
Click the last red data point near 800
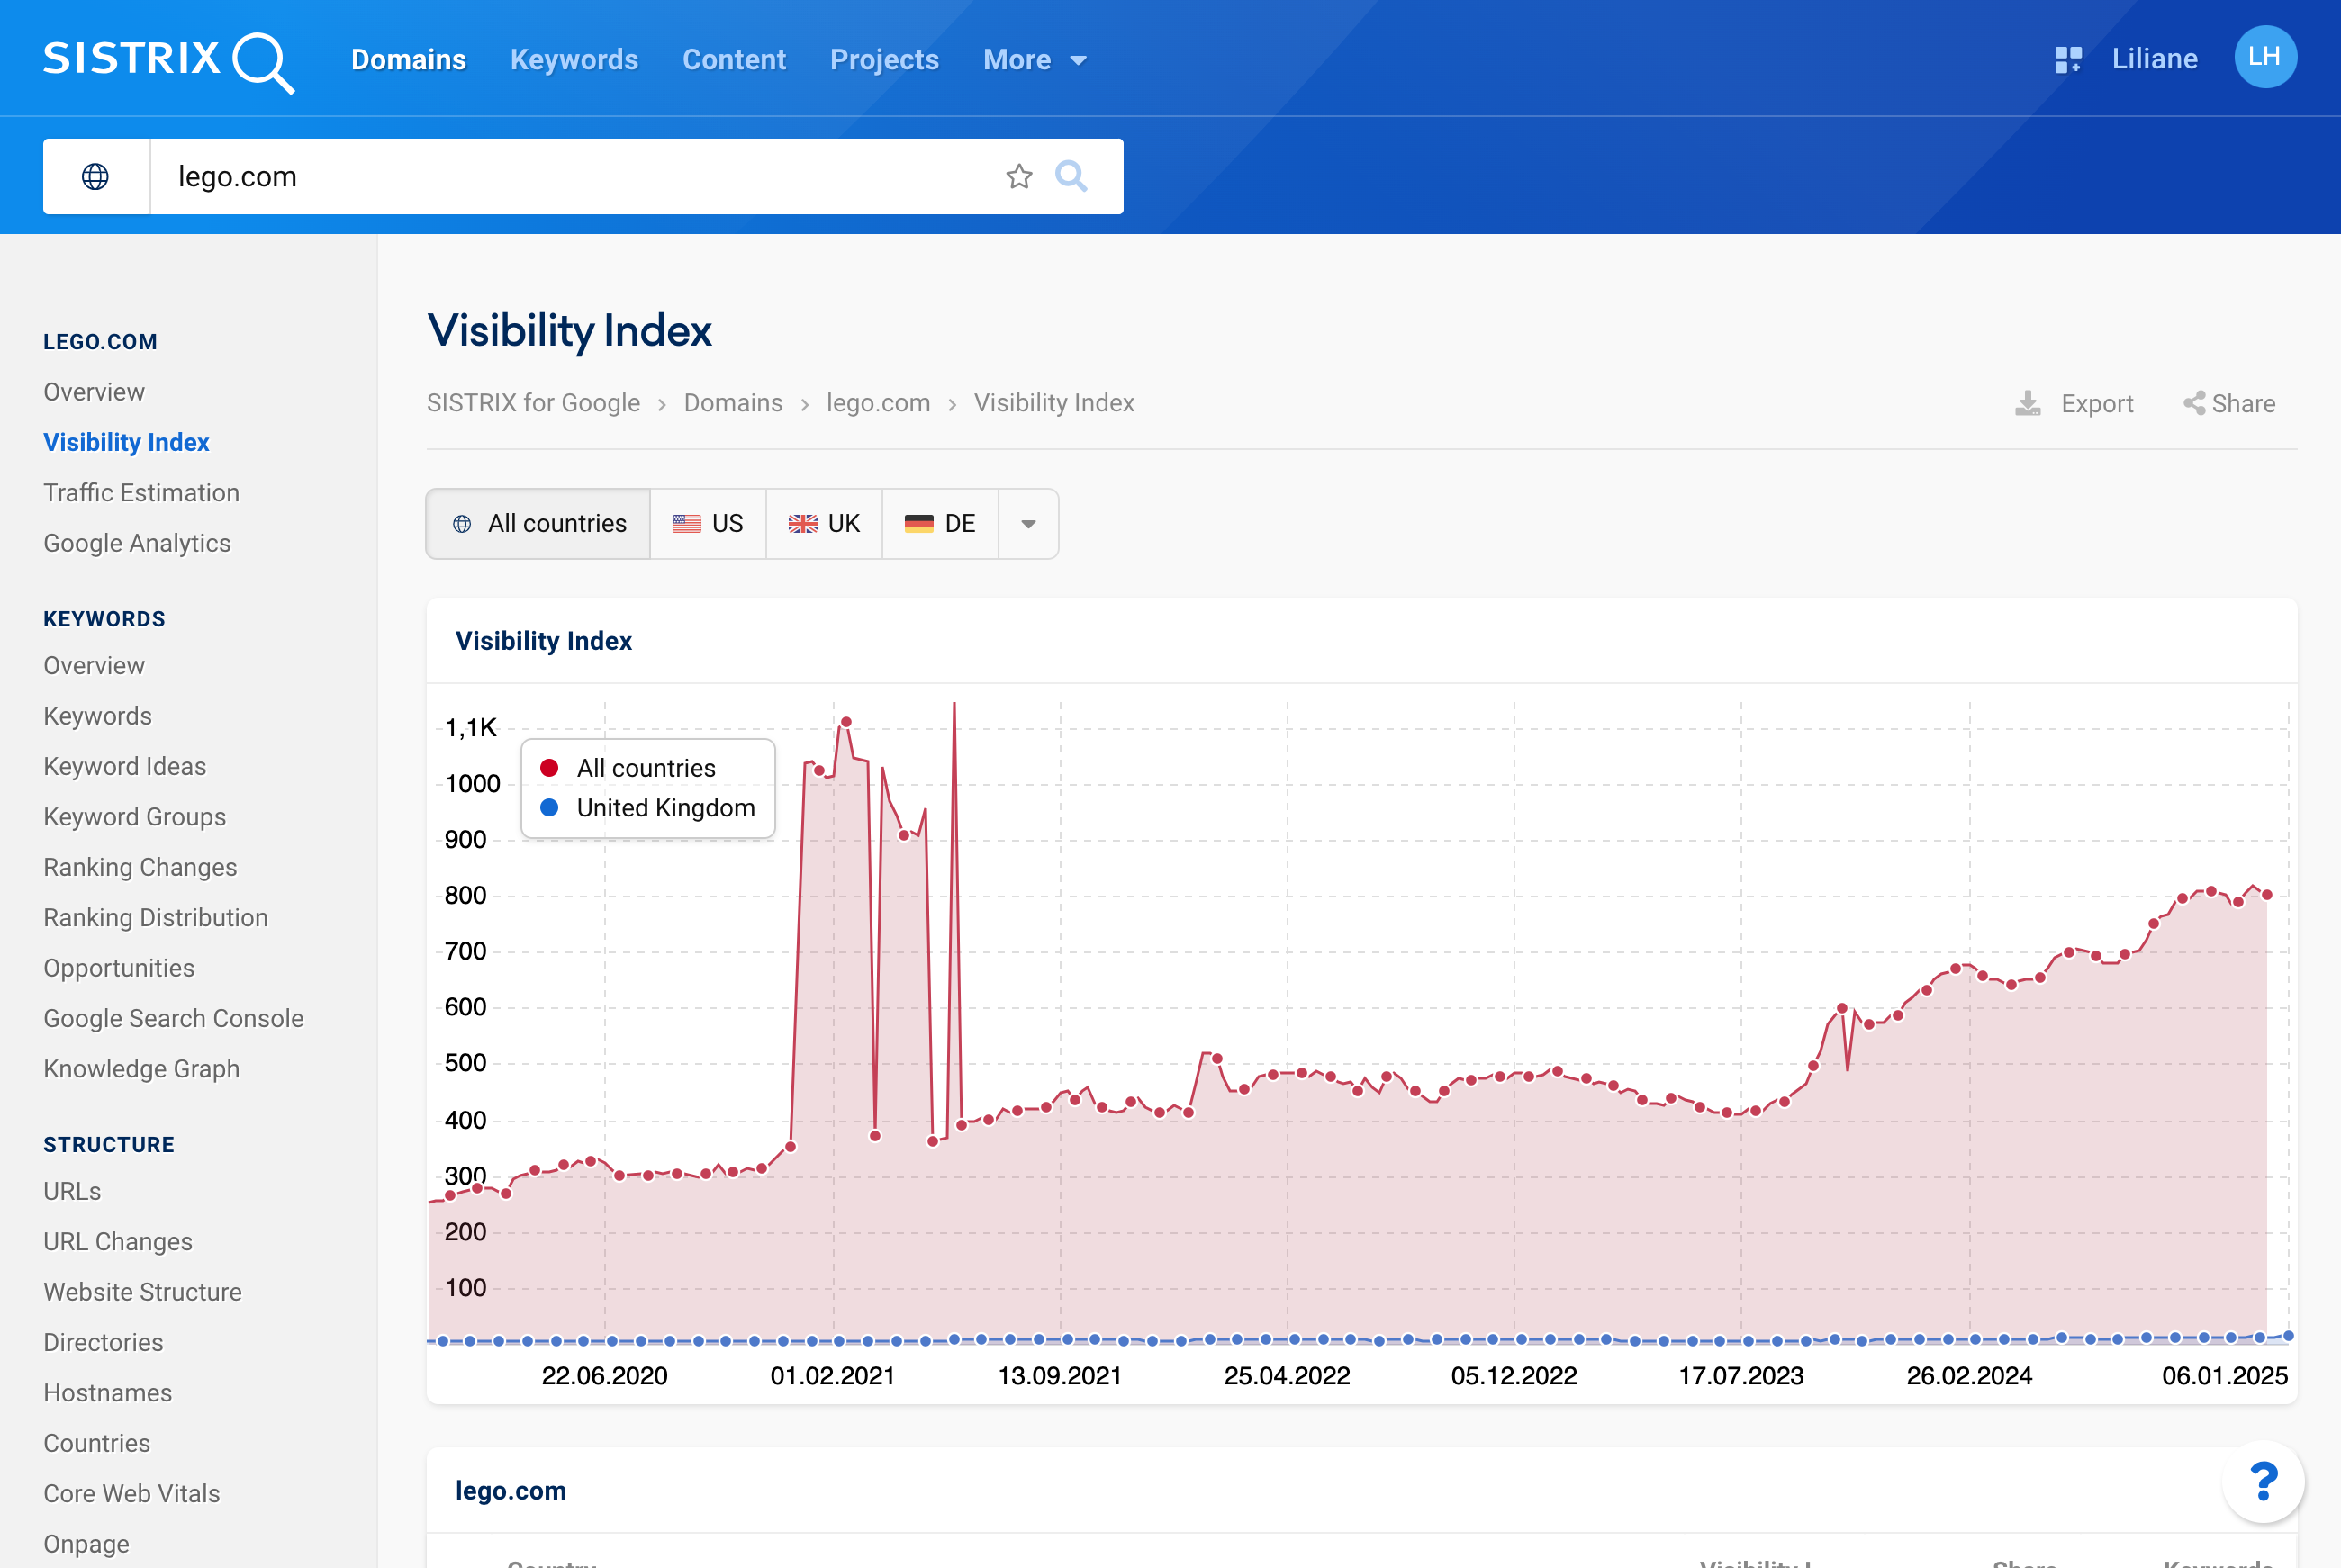pyautogui.click(x=2267, y=895)
